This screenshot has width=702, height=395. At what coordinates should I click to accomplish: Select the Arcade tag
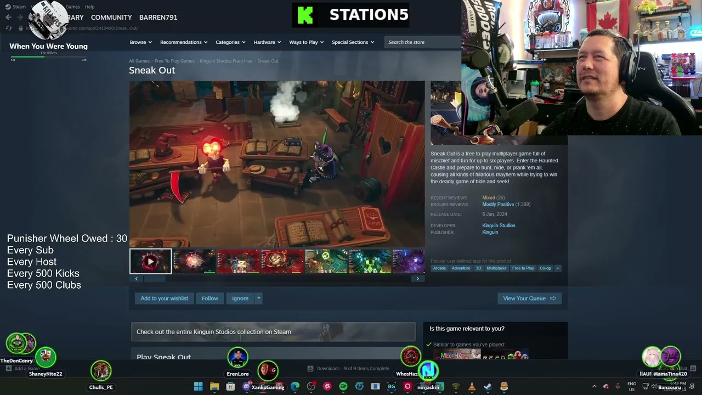click(x=439, y=268)
